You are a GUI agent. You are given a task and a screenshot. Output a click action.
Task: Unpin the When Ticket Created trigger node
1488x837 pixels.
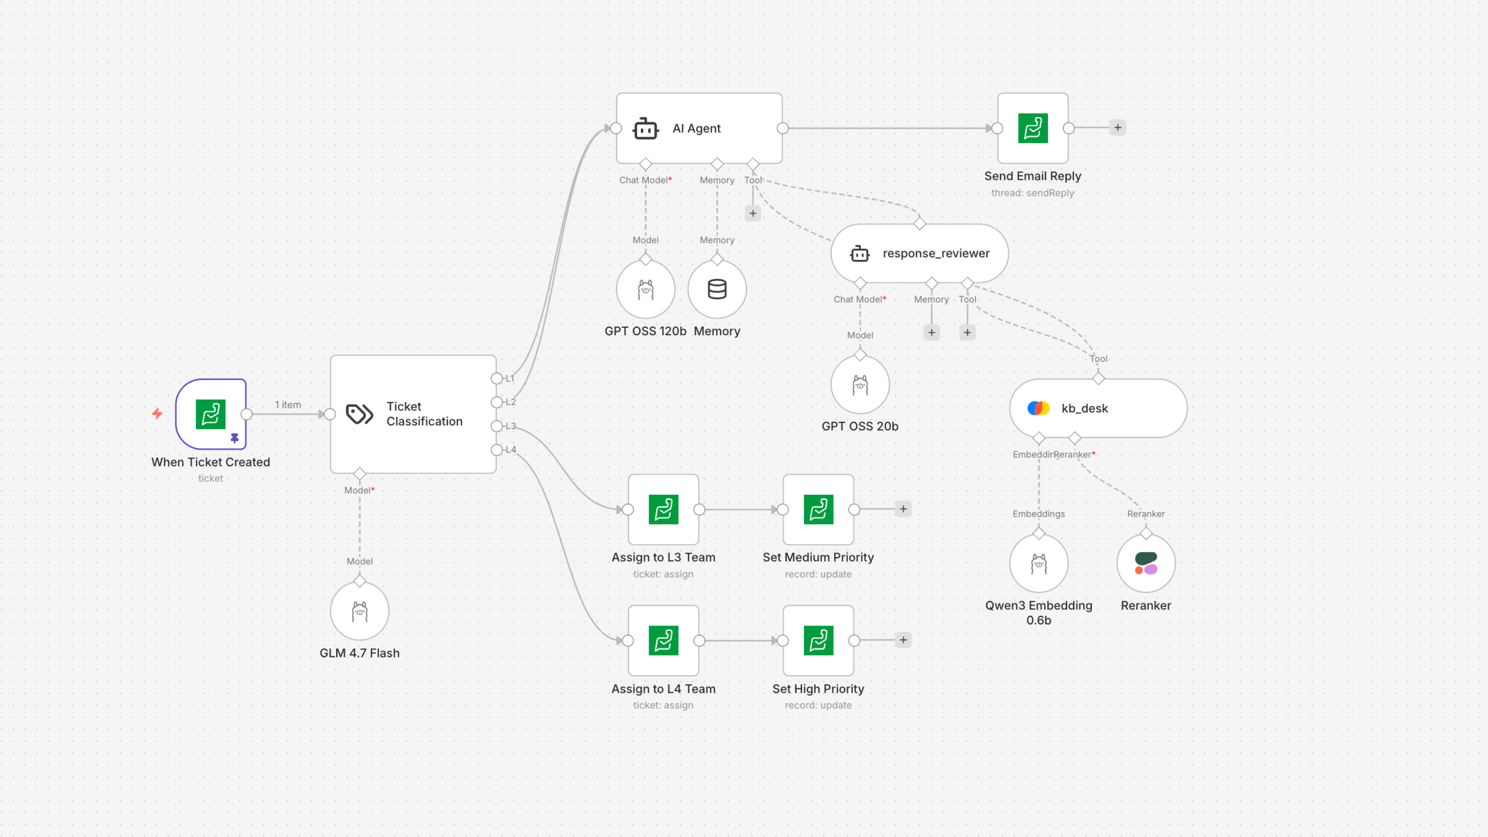[x=234, y=438]
